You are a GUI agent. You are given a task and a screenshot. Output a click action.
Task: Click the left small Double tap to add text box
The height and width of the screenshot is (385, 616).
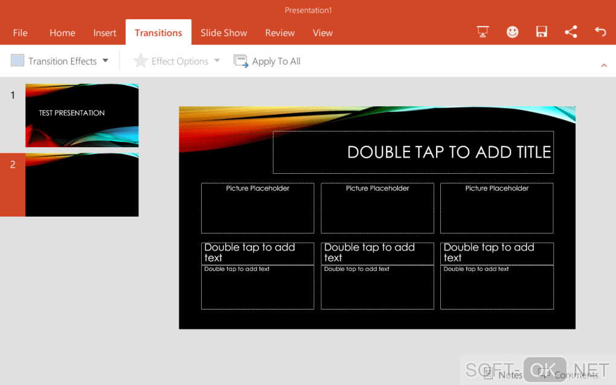[258, 287]
